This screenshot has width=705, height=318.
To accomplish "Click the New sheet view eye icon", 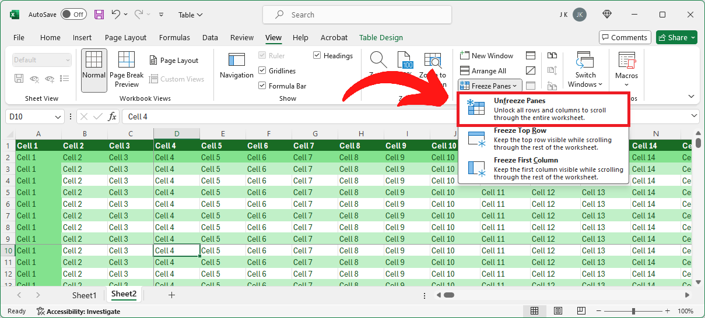I will pos(50,79).
